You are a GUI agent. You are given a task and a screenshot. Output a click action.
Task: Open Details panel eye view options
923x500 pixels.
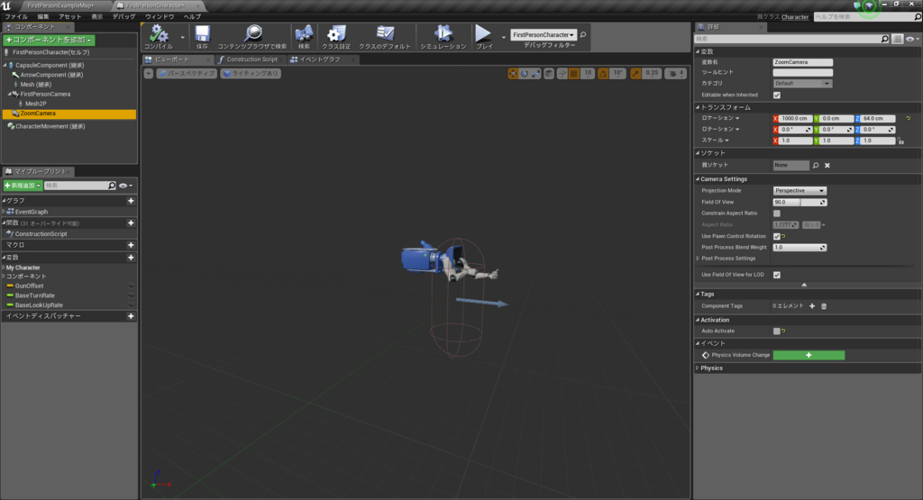(x=912, y=39)
